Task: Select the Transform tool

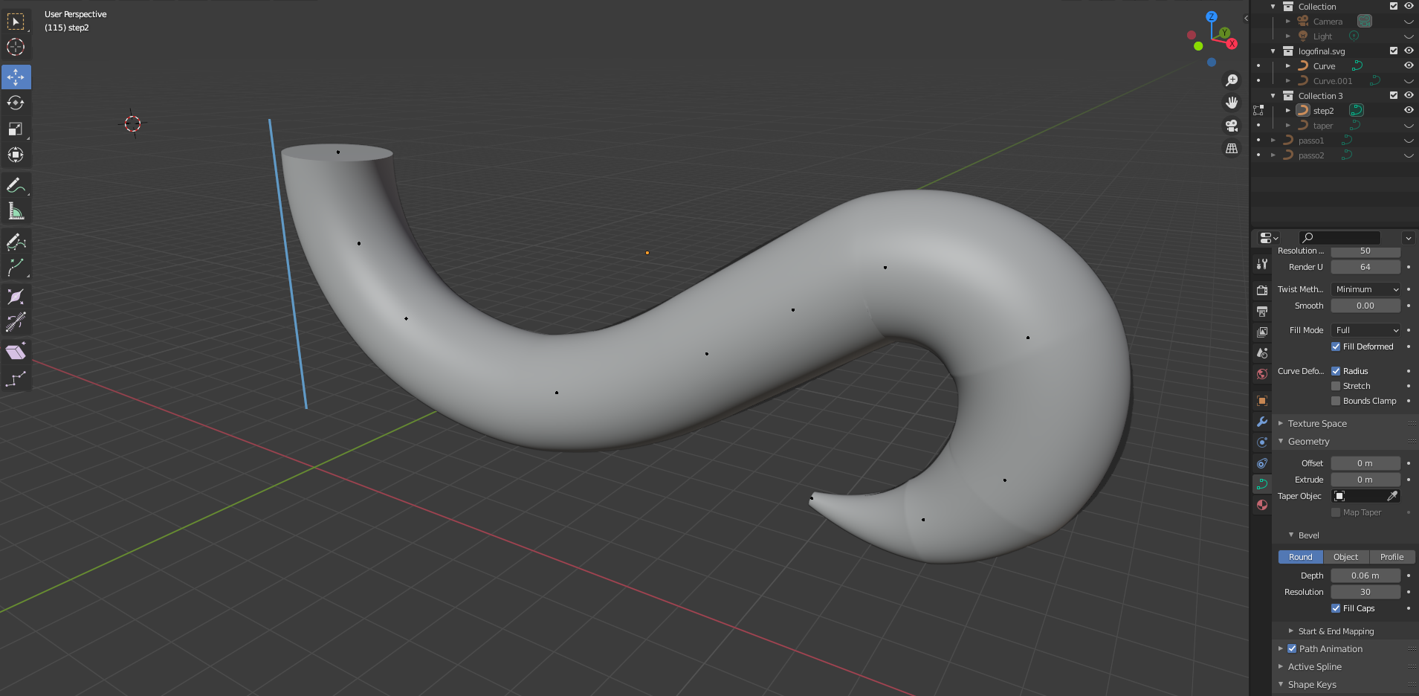Action: pyautogui.click(x=16, y=155)
